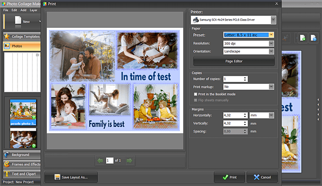This screenshot has width=322, height=186.
Task: Click the Number of copies stepper arrows
Action: pyautogui.click(x=245, y=79)
